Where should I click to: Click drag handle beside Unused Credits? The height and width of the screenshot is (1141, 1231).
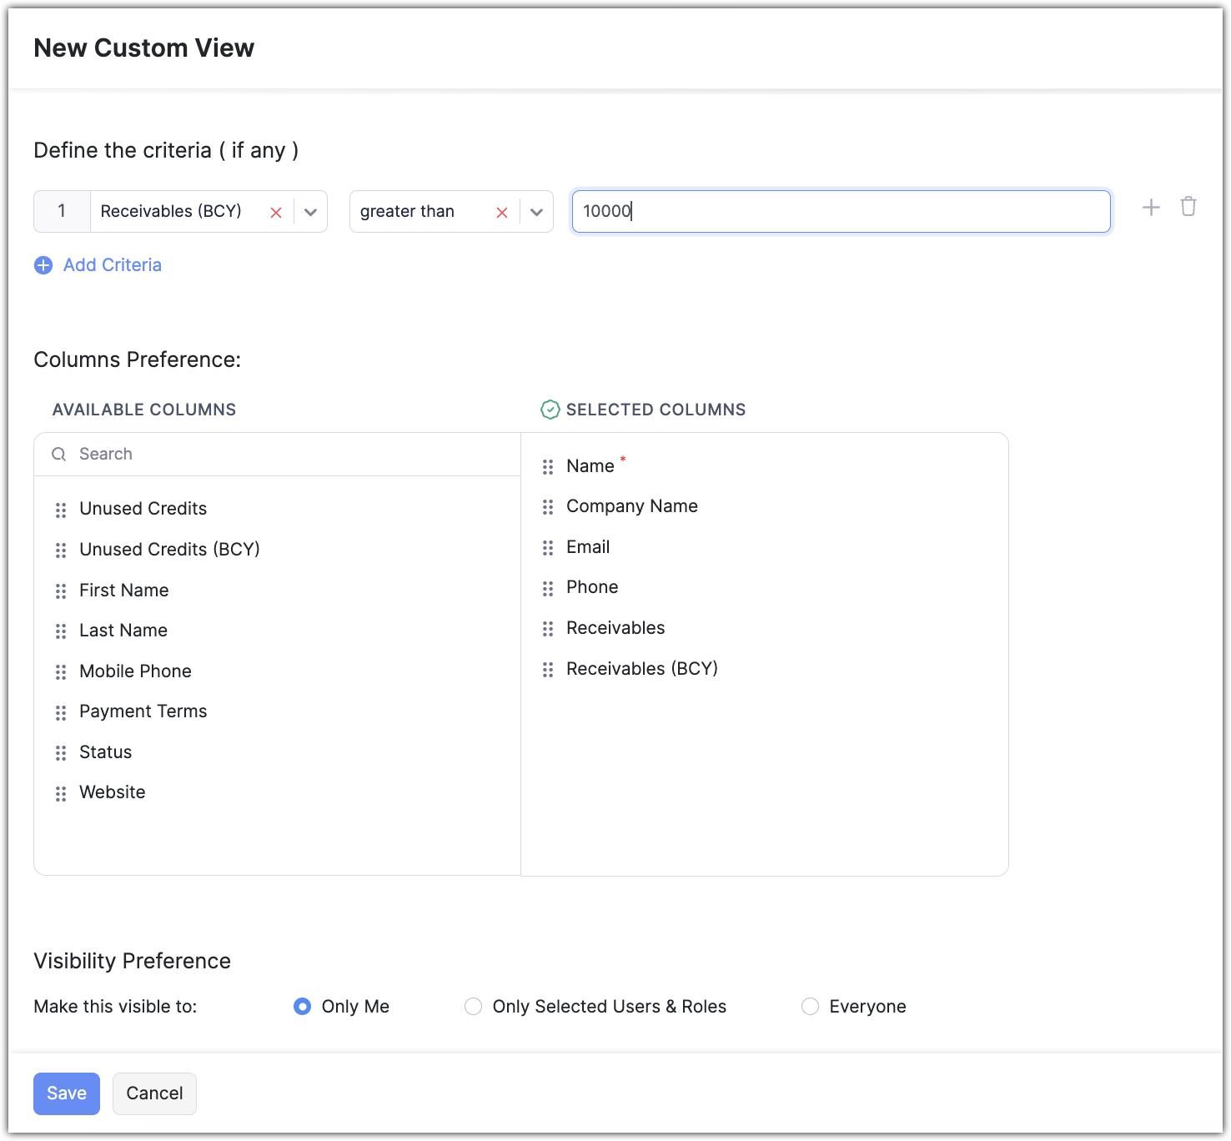tap(61, 510)
